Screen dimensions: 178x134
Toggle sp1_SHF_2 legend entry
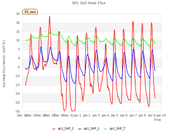[63, 129]
